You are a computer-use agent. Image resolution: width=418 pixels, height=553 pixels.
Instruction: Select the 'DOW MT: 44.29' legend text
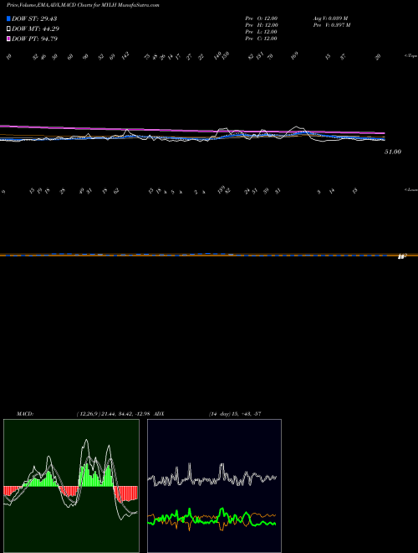point(34,29)
